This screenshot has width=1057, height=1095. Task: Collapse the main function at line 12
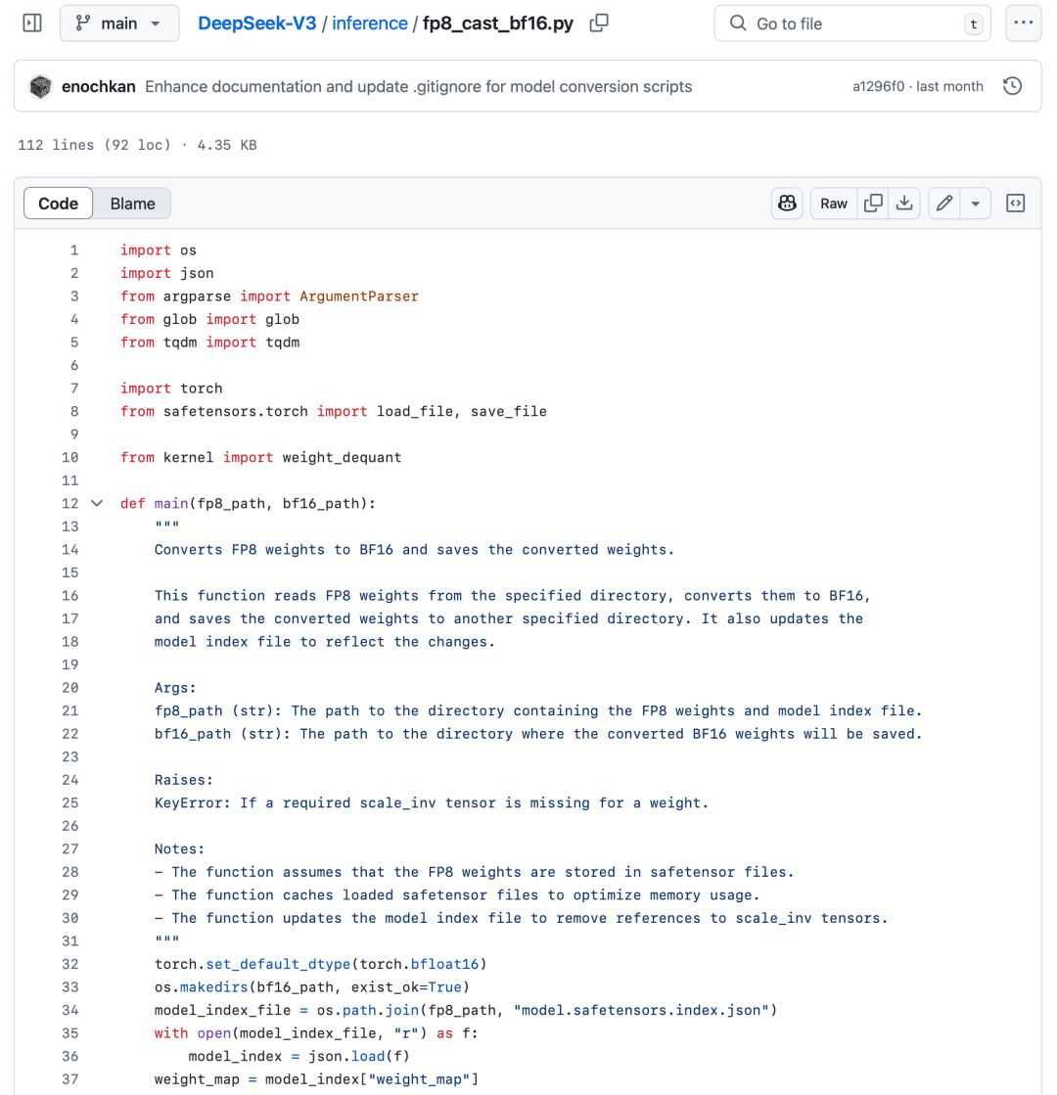pos(96,503)
